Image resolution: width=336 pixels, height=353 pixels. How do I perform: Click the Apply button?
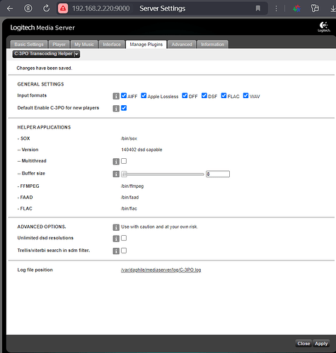point(321,344)
